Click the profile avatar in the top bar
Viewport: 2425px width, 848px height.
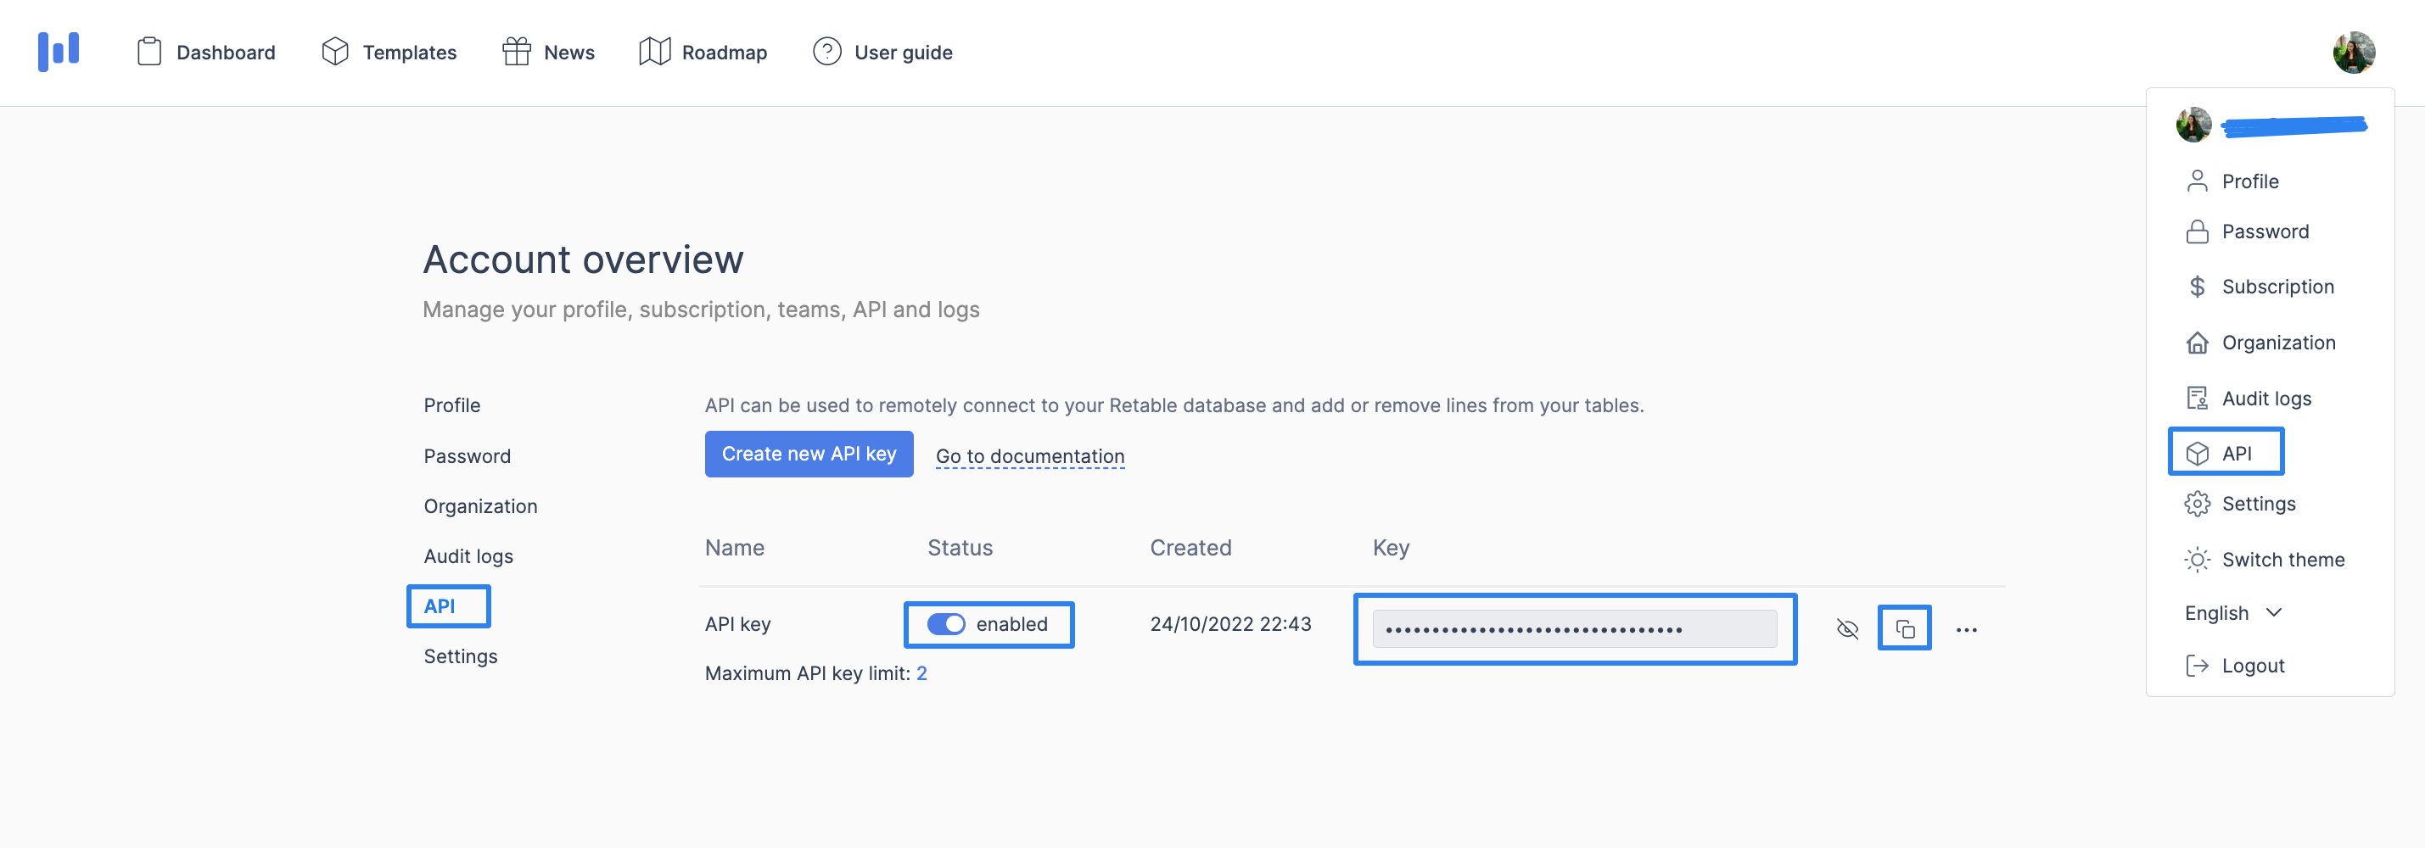[x=2355, y=52]
